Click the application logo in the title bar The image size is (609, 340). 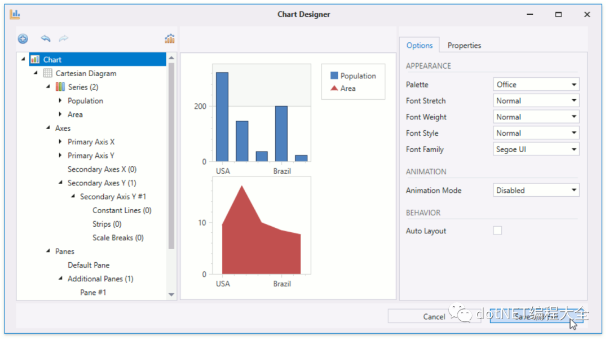coord(15,14)
